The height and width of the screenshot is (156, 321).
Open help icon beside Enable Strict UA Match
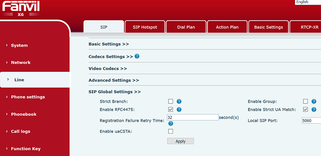(314, 109)
